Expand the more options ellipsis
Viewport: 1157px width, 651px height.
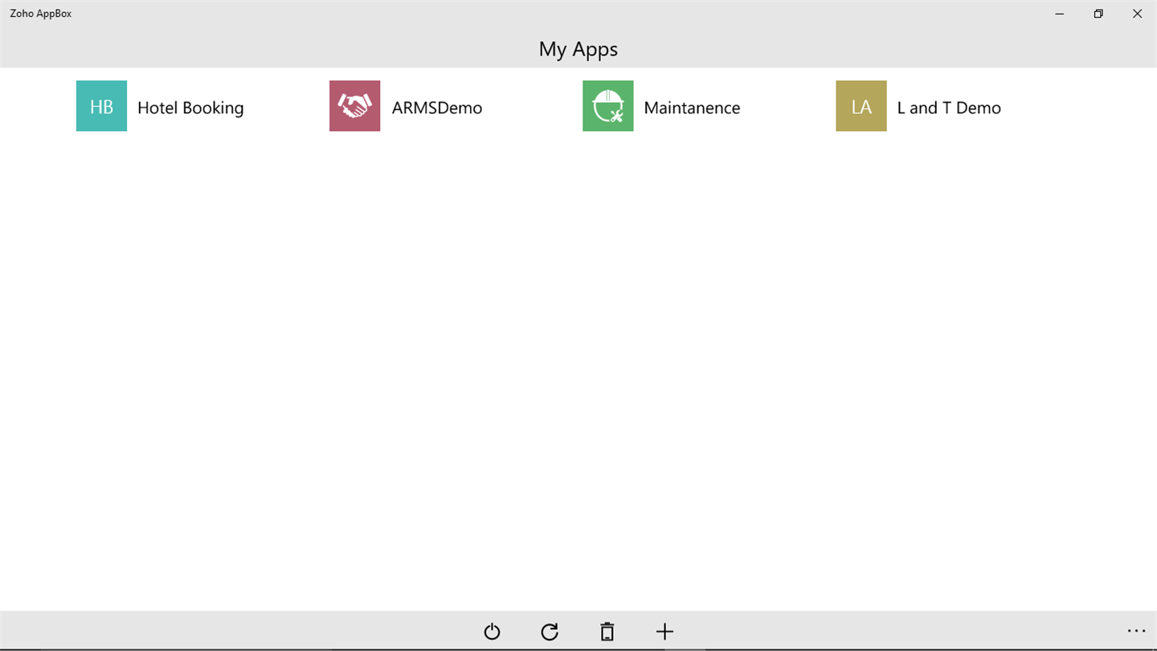(x=1136, y=632)
